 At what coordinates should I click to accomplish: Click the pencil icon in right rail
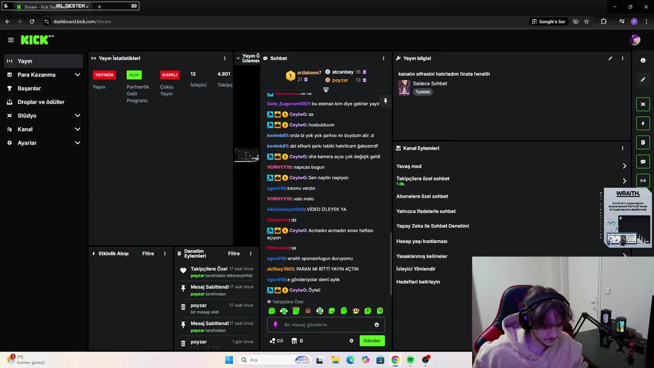pyautogui.click(x=643, y=79)
